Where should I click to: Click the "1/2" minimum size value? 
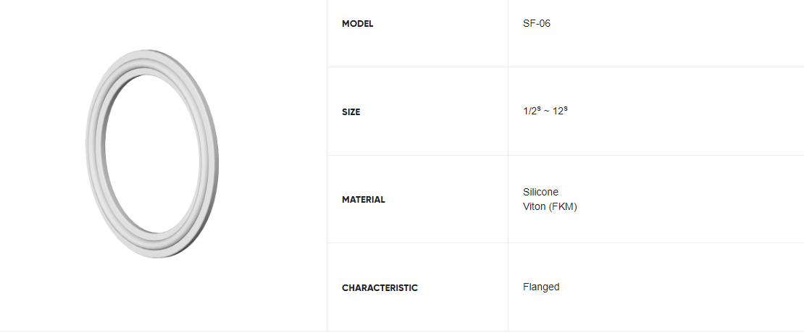point(529,112)
